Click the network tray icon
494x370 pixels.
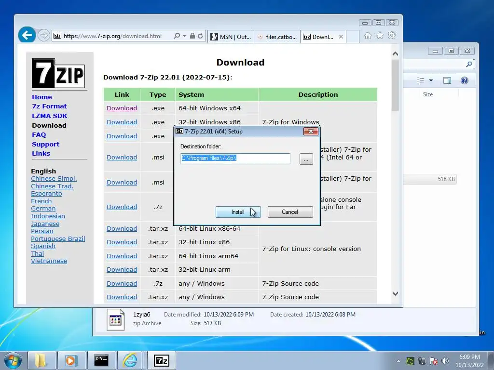click(422, 361)
